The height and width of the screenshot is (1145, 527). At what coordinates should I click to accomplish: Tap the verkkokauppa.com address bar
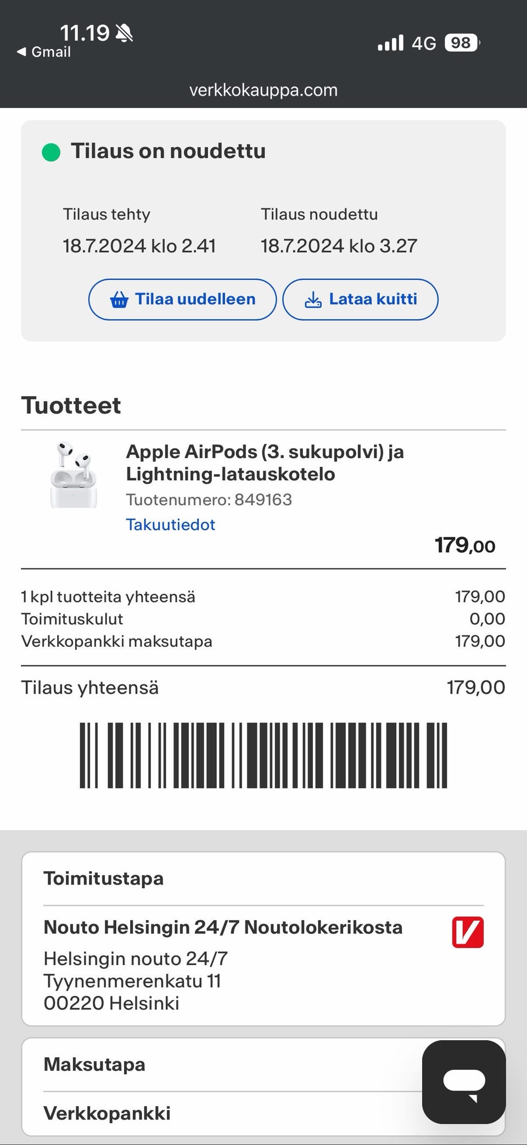click(263, 90)
